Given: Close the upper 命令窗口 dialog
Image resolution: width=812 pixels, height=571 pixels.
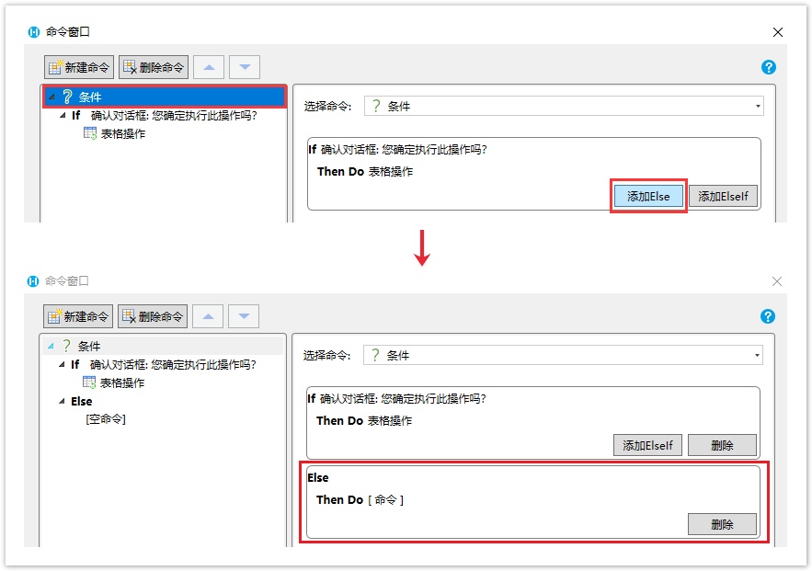Looking at the screenshot, I should tap(778, 32).
